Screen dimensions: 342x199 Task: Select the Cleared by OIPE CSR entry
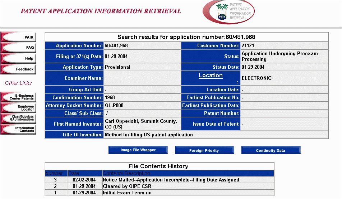click(x=127, y=186)
